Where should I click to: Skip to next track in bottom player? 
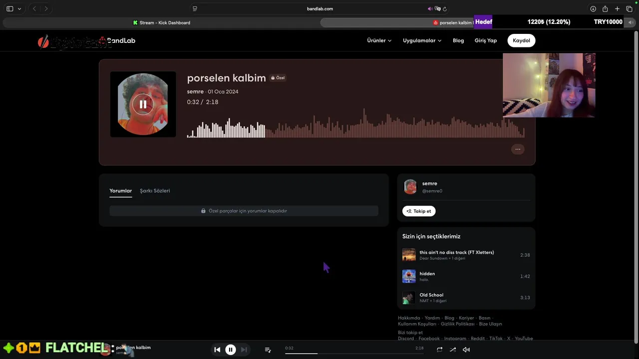(244, 350)
